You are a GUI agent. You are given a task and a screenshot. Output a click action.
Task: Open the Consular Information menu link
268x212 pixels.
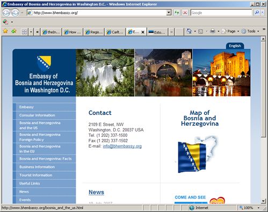point(37,115)
